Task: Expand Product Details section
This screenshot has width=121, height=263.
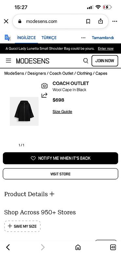Action: coord(29,194)
